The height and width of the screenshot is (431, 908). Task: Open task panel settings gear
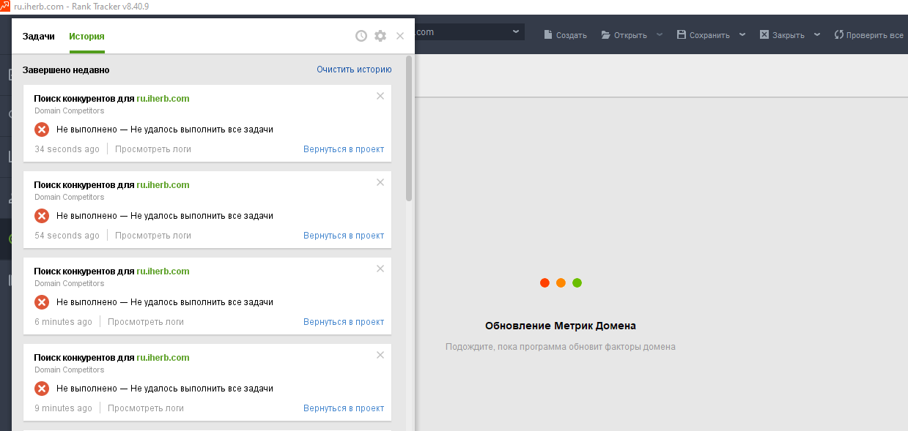380,36
